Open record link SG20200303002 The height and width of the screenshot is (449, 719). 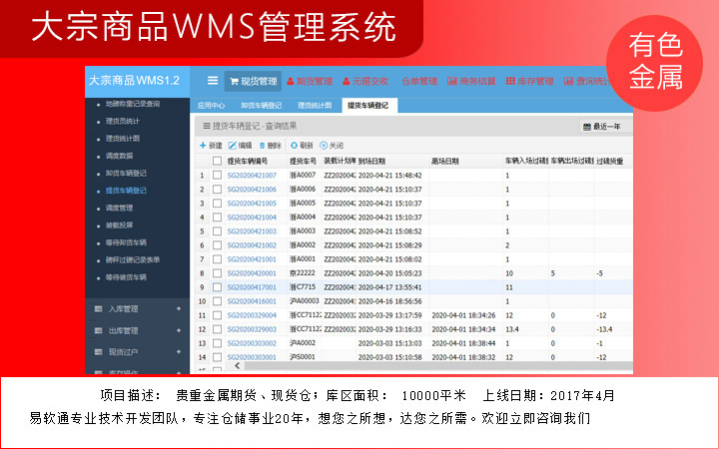pyautogui.click(x=252, y=343)
